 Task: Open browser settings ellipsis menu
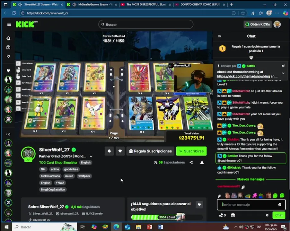click(277, 13)
